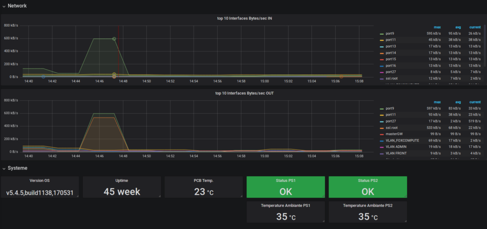Open top 10 Interfaces Bytes/sec IN panel menu

pos(244,19)
